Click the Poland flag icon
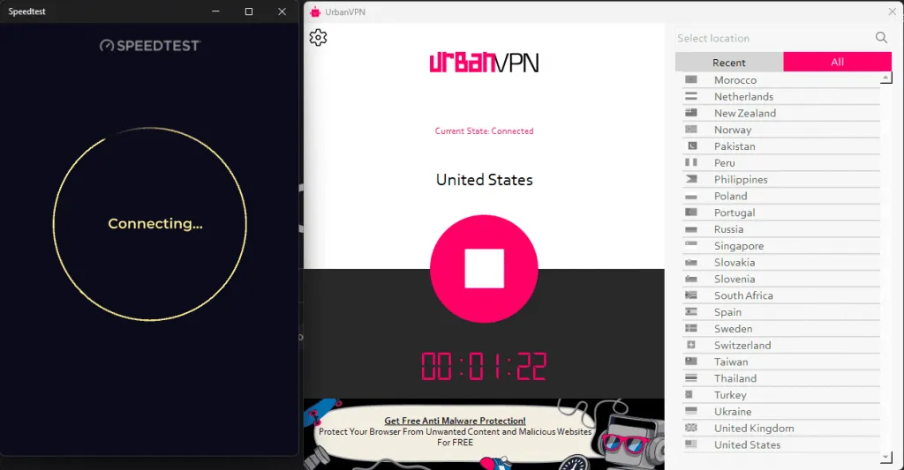Screen dimensions: 904x470 coord(690,197)
